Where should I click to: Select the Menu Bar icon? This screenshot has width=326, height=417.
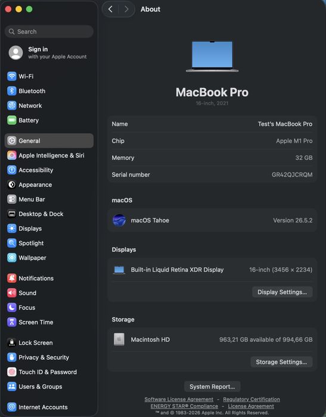[12, 199]
